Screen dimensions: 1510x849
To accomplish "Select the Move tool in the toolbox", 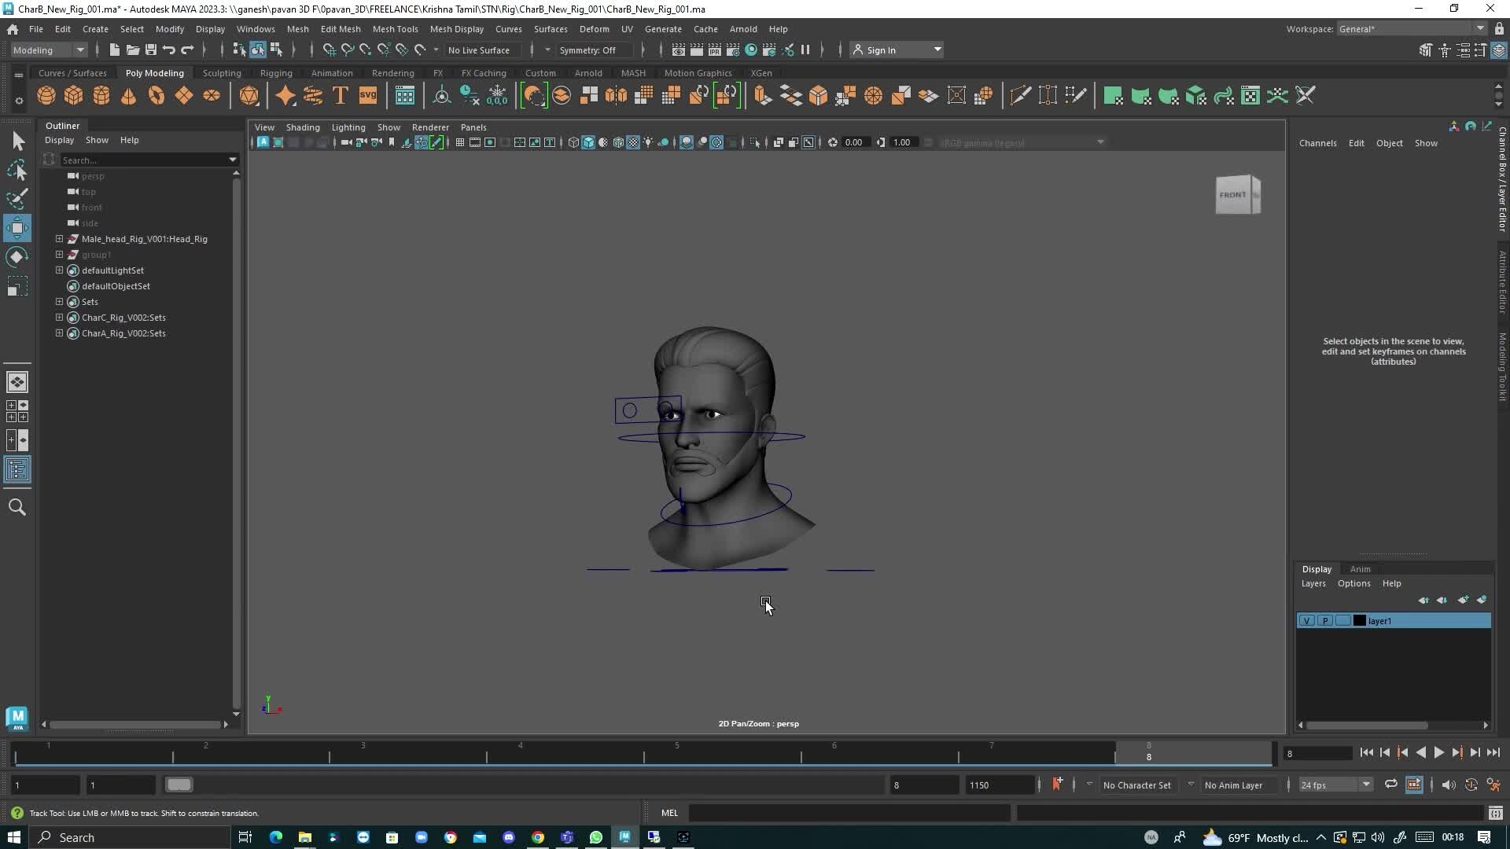I will [17, 228].
